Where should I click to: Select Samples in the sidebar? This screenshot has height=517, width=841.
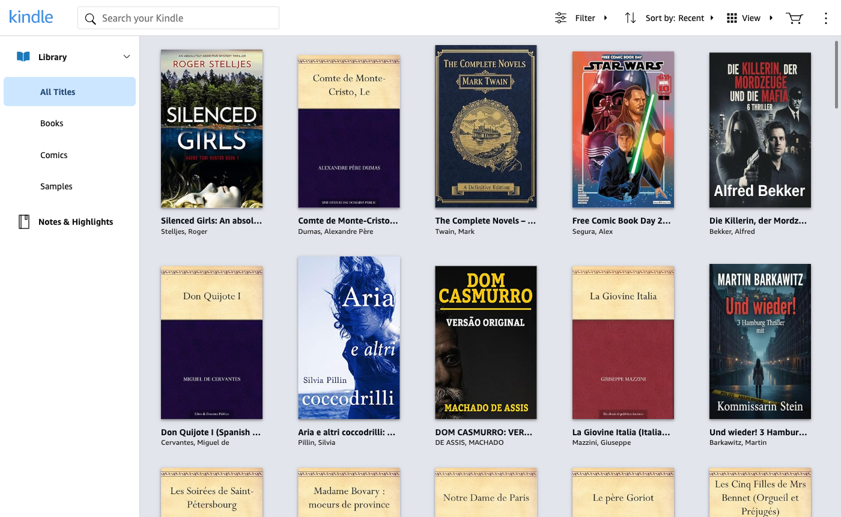point(56,186)
